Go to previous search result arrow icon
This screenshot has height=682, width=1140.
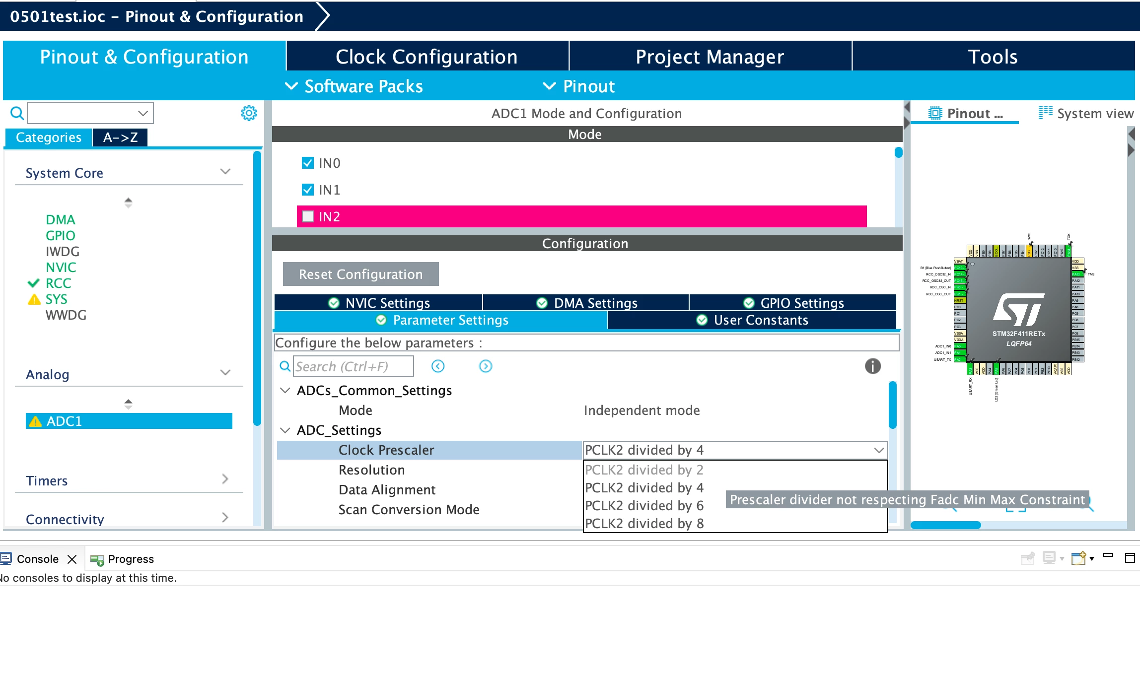(x=438, y=366)
